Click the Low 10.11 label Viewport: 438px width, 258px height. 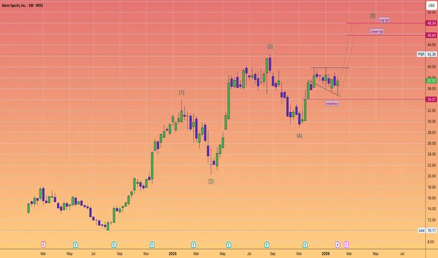point(427,230)
